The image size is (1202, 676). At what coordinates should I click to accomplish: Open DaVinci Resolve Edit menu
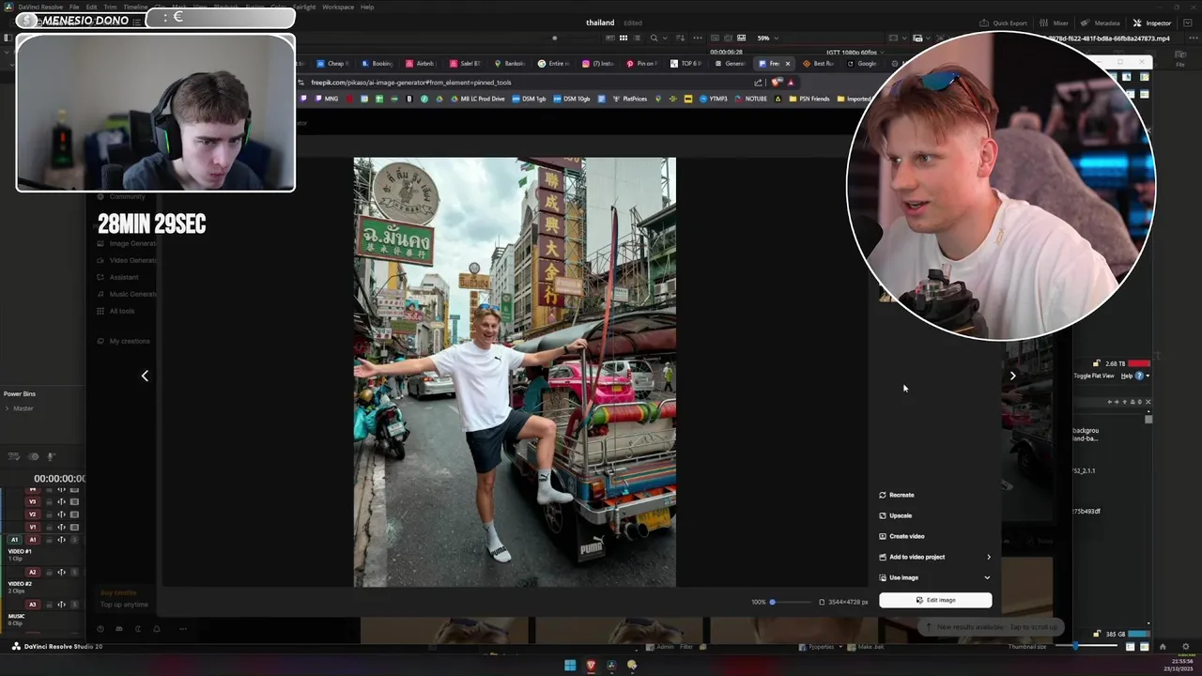coord(91,7)
